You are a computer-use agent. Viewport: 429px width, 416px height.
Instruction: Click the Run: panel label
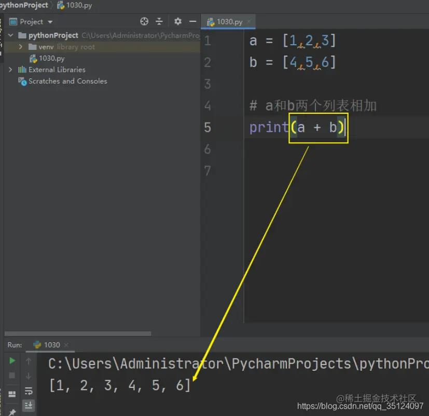pos(15,345)
